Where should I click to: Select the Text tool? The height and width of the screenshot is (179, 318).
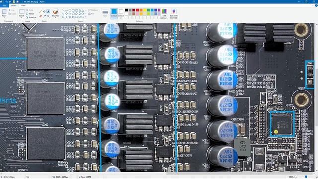[48, 11]
